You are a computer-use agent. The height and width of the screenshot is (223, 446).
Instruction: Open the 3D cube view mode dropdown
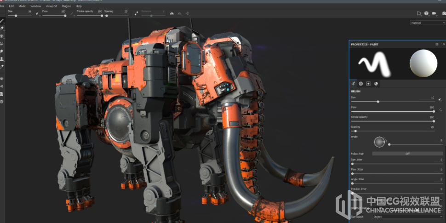(x=427, y=13)
